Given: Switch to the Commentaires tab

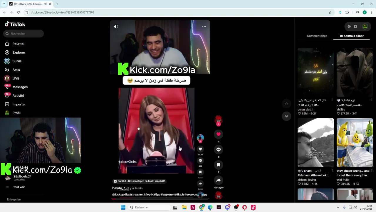Looking at the screenshot, I should [x=317, y=36].
